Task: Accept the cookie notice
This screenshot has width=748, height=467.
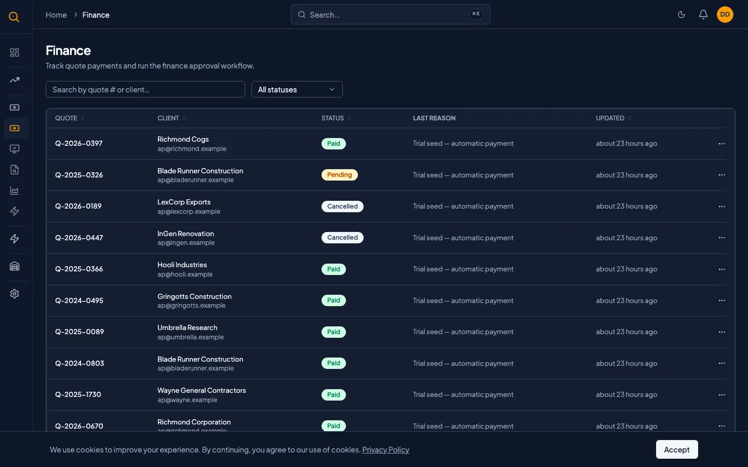Action: tap(677, 449)
